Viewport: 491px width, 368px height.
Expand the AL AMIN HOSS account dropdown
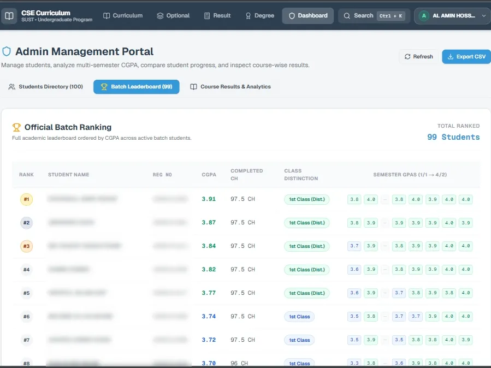tap(484, 16)
